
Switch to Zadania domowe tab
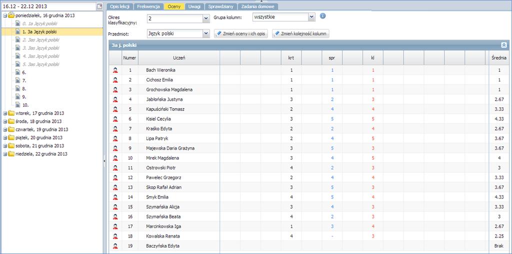tap(258, 6)
